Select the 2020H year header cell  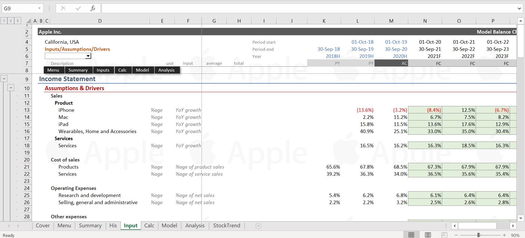[x=391, y=56]
